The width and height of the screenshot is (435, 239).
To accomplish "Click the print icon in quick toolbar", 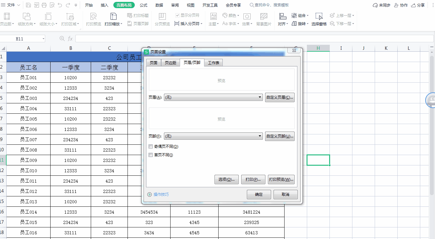I will (x=44, y=5).
